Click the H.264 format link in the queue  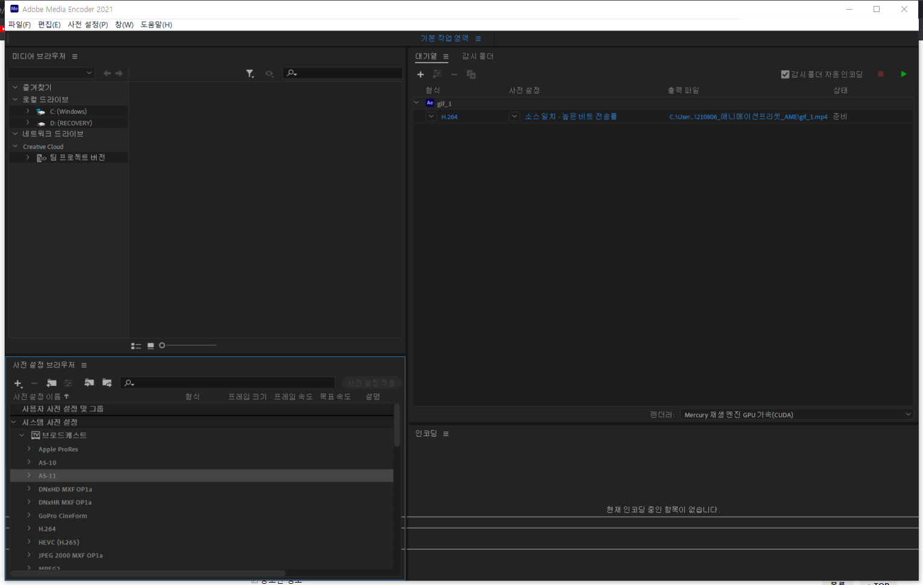click(449, 117)
